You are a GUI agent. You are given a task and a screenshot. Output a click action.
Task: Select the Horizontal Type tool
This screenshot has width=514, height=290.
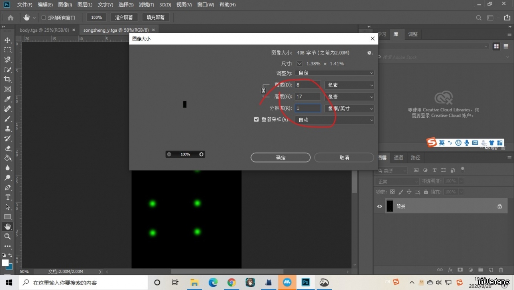click(7, 197)
